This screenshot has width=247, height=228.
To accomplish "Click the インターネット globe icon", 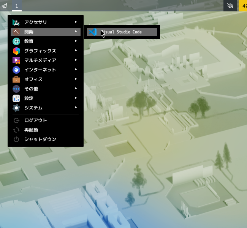I will (x=16, y=70).
